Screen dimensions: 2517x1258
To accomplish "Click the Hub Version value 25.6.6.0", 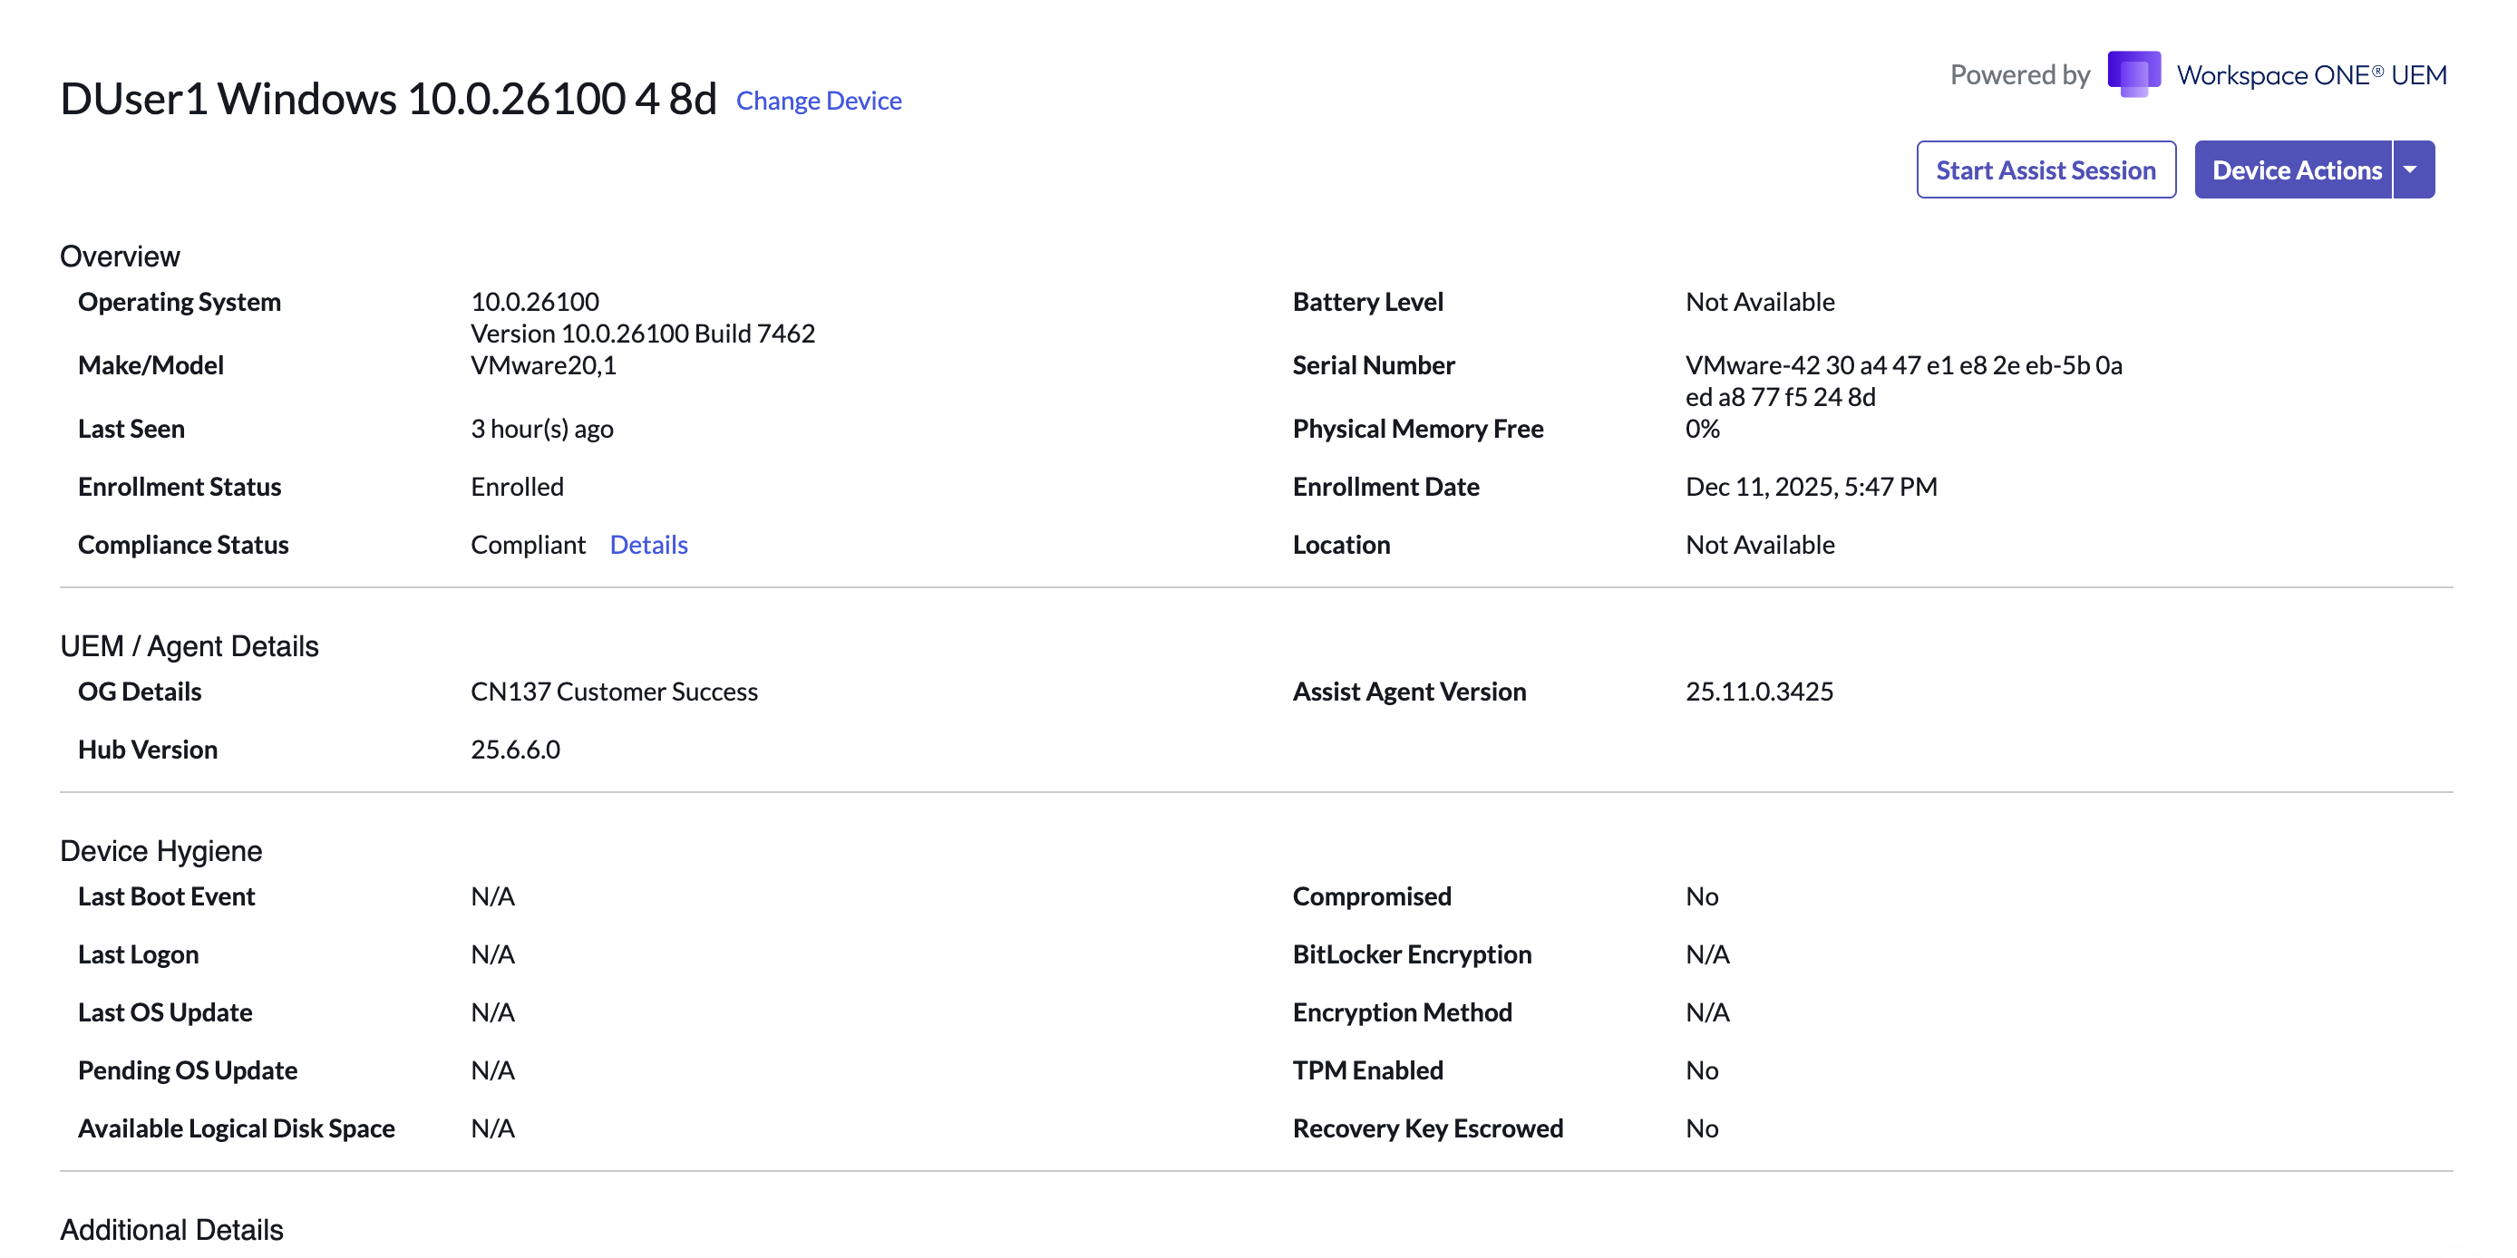I will tap(515, 750).
